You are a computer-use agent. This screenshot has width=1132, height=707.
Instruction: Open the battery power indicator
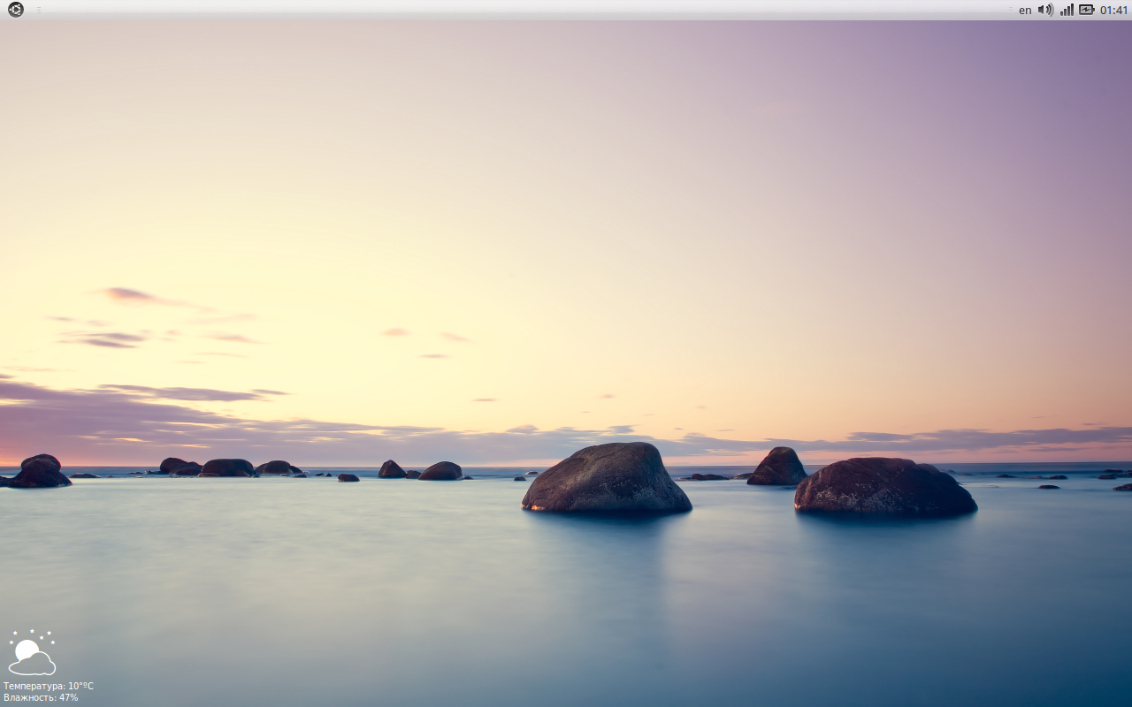(x=1087, y=10)
